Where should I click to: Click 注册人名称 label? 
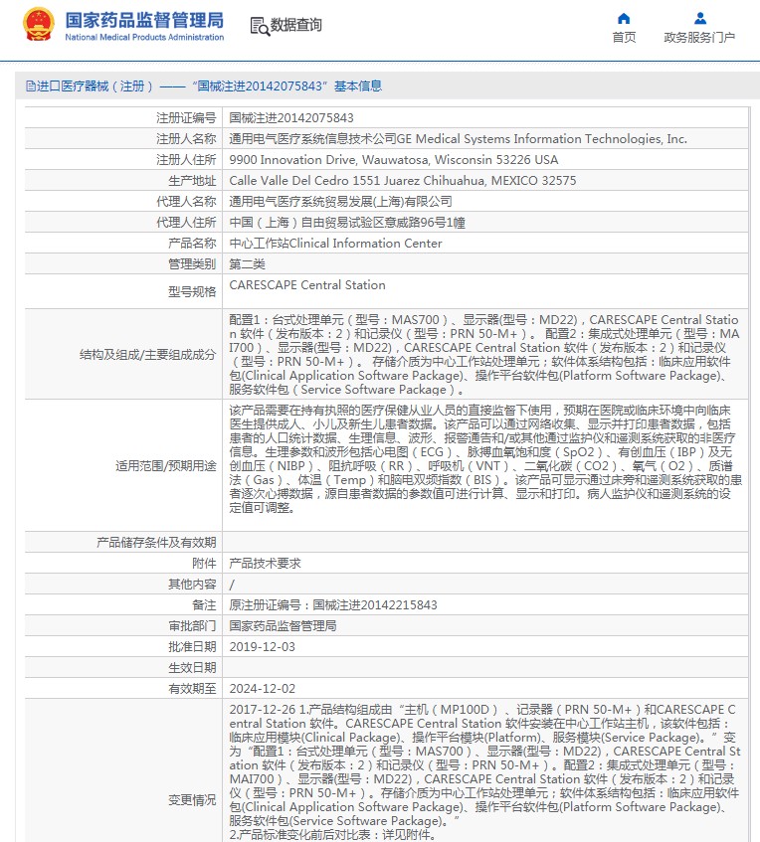tap(186, 138)
